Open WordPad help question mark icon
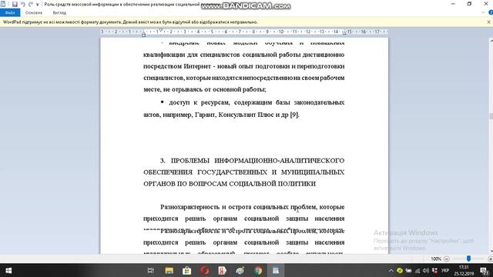 [x=491, y=12]
